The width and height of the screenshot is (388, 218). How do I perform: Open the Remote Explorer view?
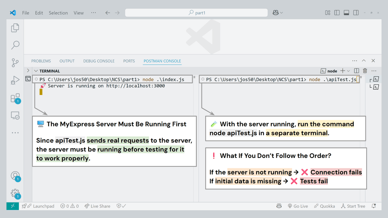[x=15, y=115]
